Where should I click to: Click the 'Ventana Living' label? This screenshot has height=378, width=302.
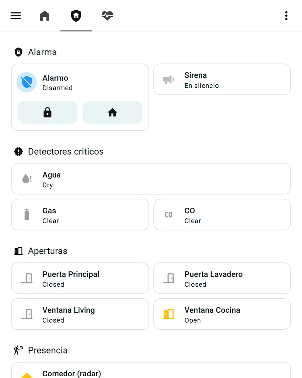69,310
